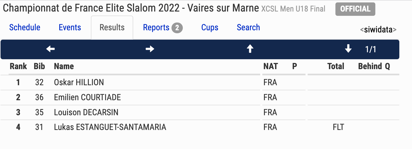
Task: Switch to the Events tab
Action: click(x=70, y=27)
